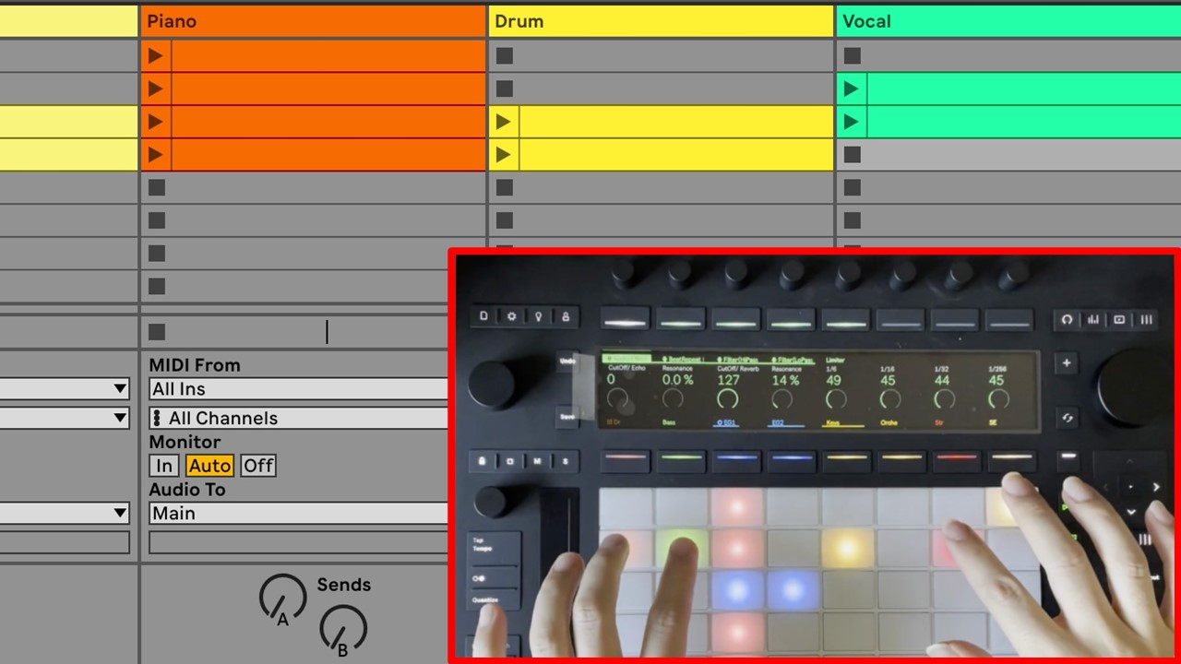Open the MIDI From 'All Ins' dropdown

tap(298, 389)
